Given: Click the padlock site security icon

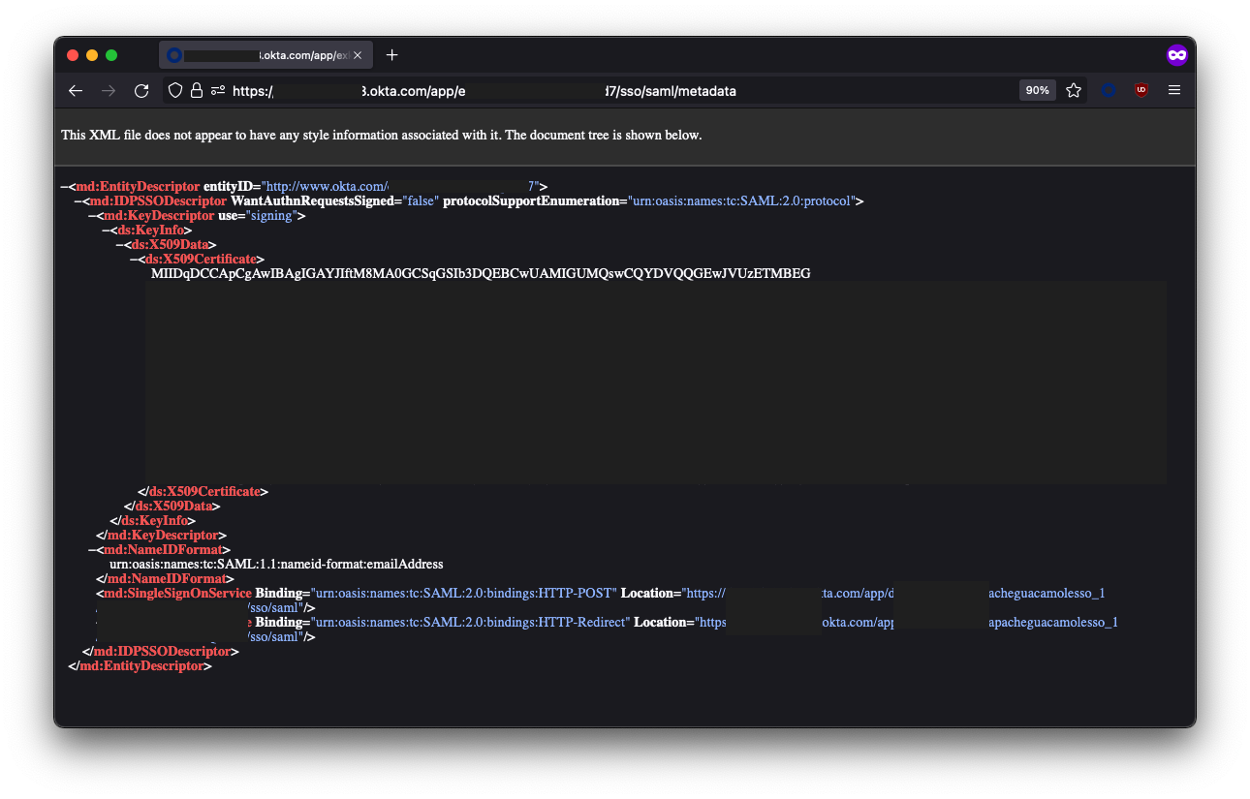Looking at the screenshot, I should pos(197,90).
